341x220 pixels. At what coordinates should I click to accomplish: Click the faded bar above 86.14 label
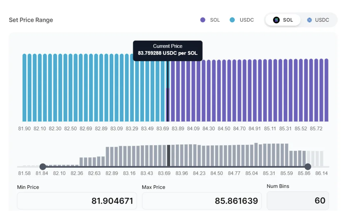(322, 158)
